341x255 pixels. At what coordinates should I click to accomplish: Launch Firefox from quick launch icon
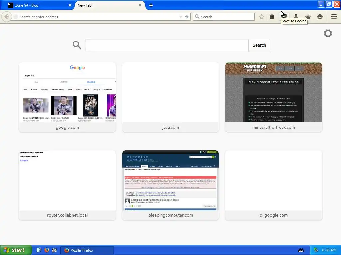coord(47,250)
